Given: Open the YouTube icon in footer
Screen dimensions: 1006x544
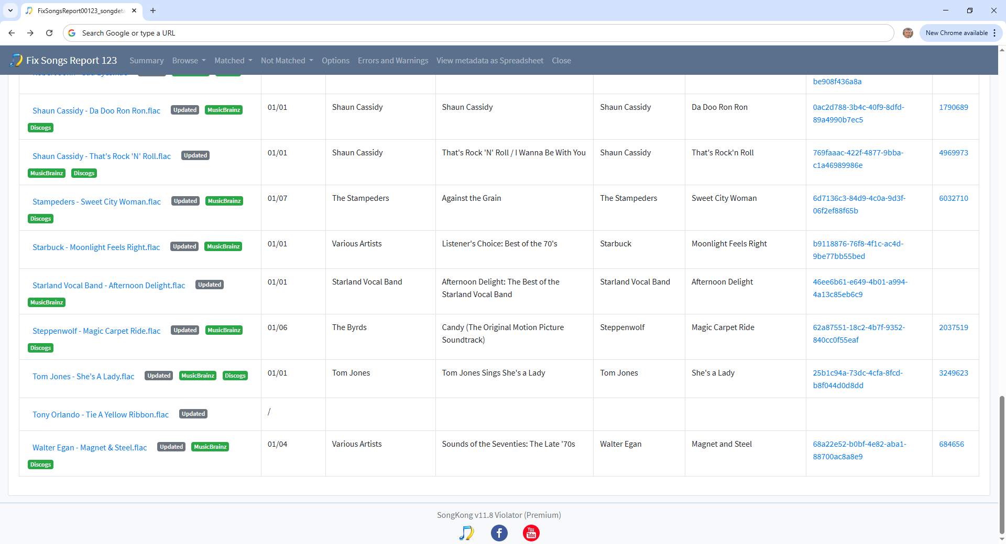Looking at the screenshot, I should (531, 533).
